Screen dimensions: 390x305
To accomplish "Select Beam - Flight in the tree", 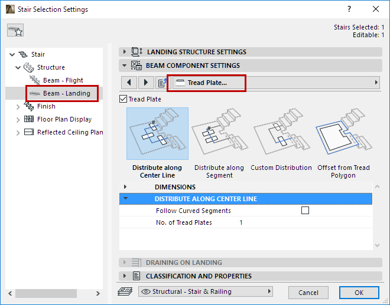I will tap(63, 80).
